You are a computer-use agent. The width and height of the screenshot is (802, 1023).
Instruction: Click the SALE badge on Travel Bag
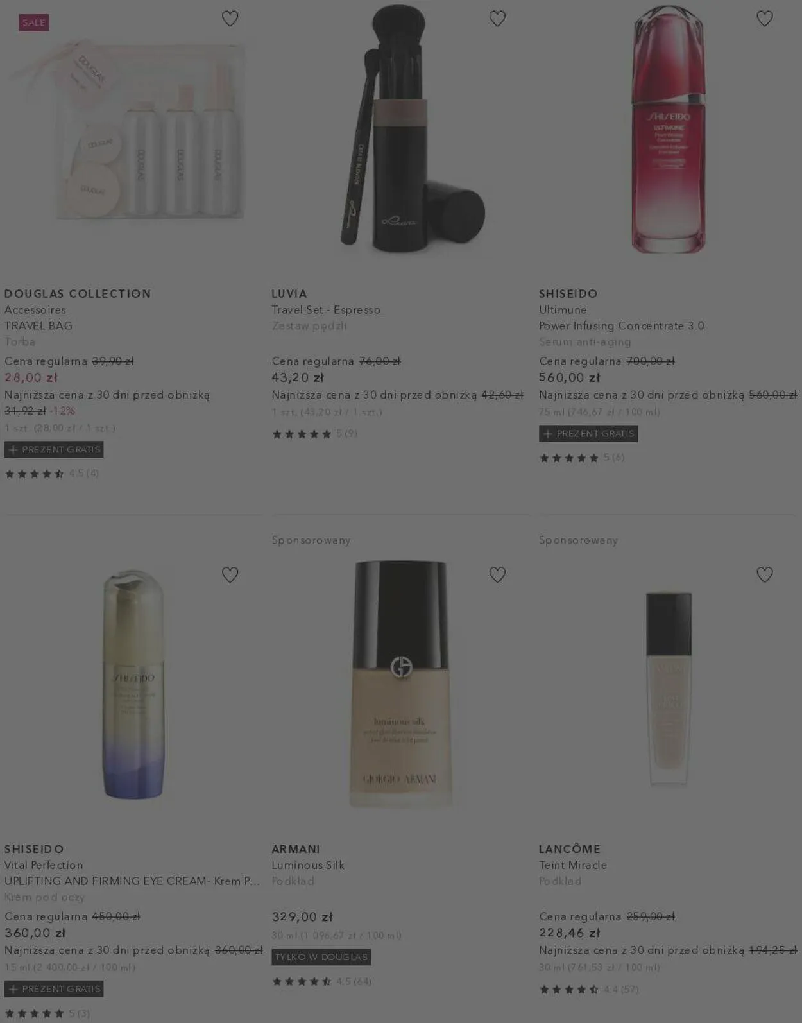pos(34,22)
